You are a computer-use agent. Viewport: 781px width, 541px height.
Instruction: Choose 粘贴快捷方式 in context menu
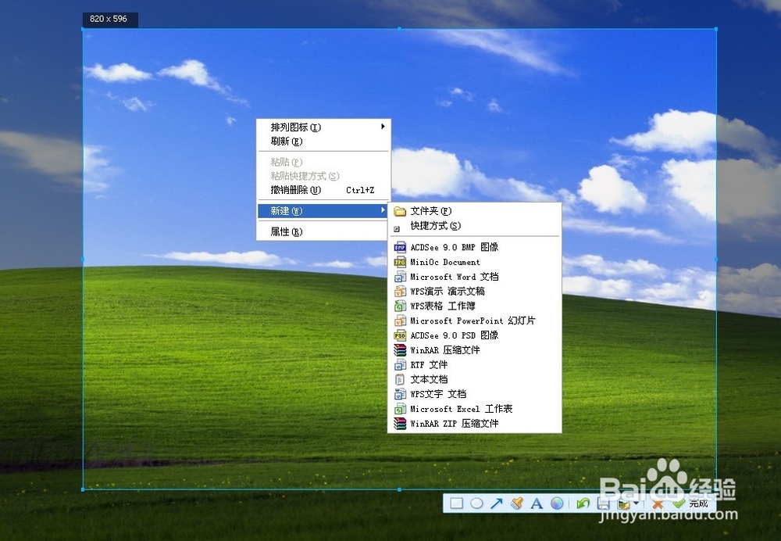(x=323, y=176)
